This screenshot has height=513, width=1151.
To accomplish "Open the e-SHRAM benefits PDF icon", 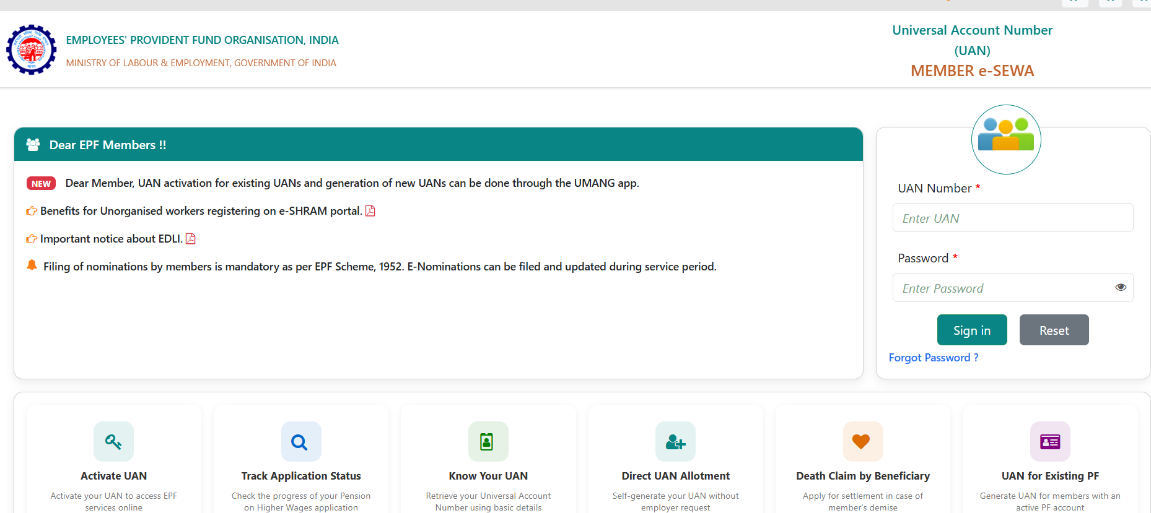I will tap(370, 211).
